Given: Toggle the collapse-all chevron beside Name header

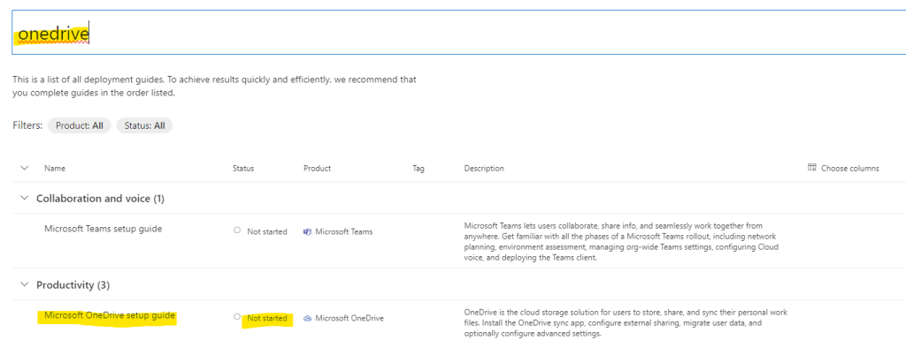Looking at the screenshot, I should tap(24, 169).
